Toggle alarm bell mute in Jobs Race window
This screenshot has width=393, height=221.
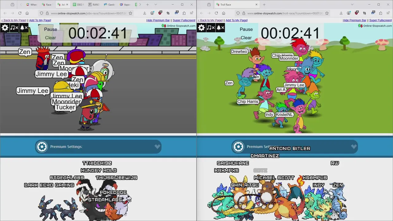24,28
